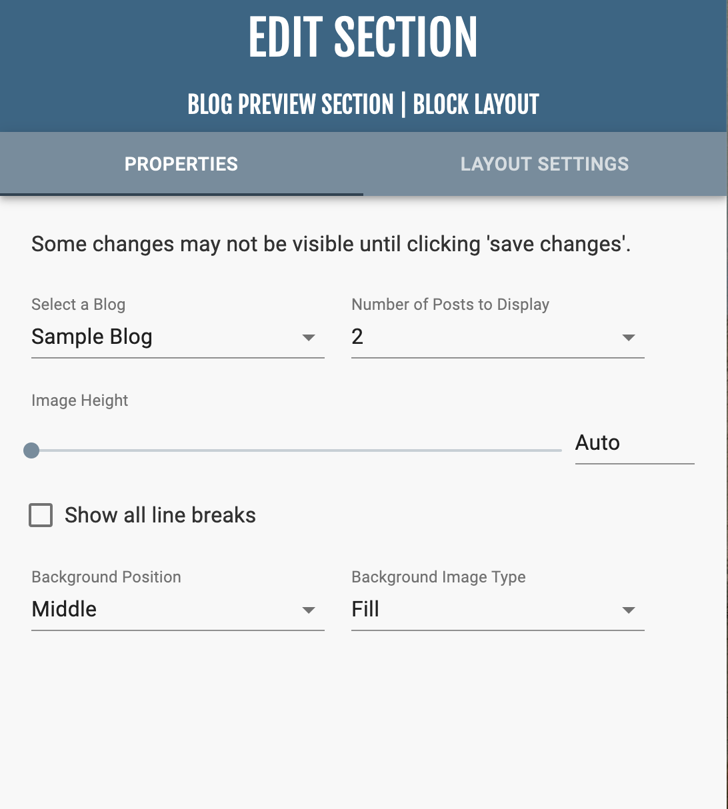Viewport: 728px width, 809px height.
Task: Enable the Show all line breaks checkbox
Action: click(x=41, y=515)
